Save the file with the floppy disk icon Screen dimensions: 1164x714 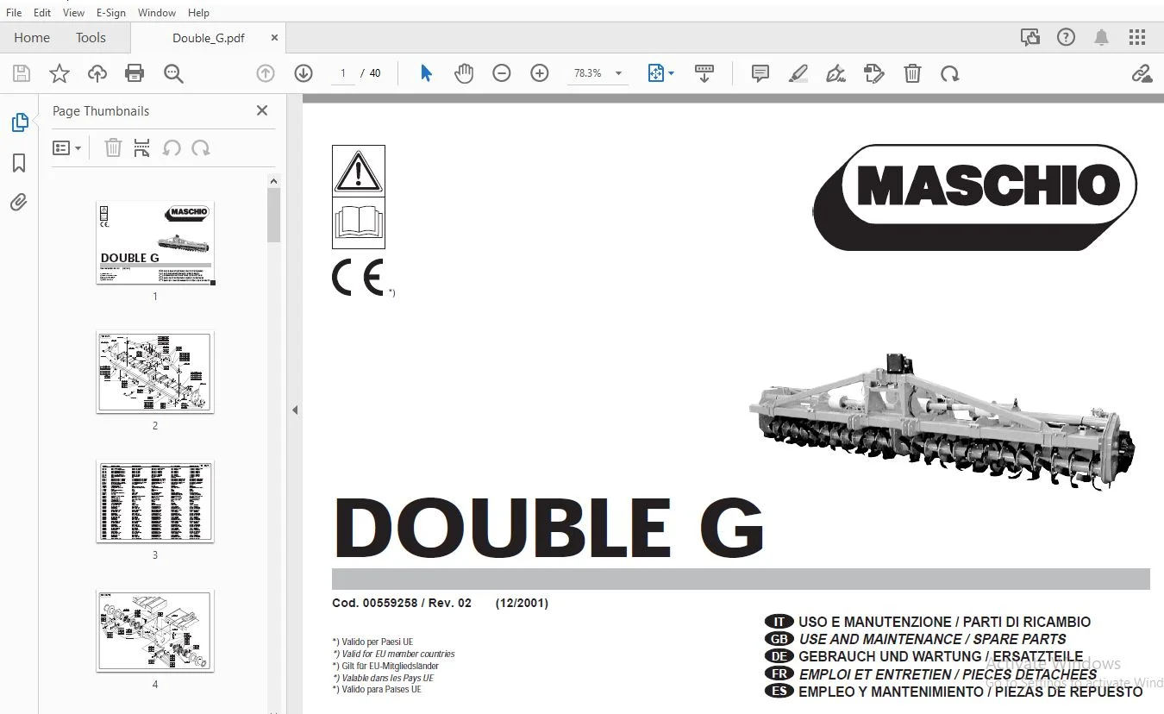click(22, 73)
